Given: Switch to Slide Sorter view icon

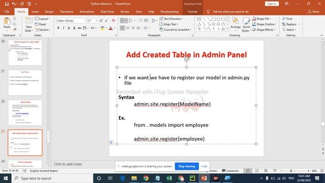Looking at the screenshot, I should (x=257, y=171).
